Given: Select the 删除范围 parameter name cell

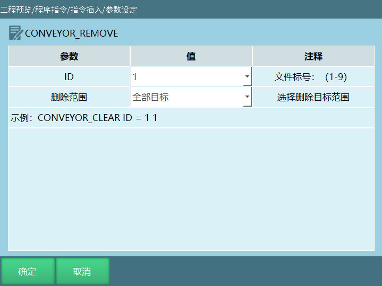Looking at the screenshot, I should [x=69, y=97].
